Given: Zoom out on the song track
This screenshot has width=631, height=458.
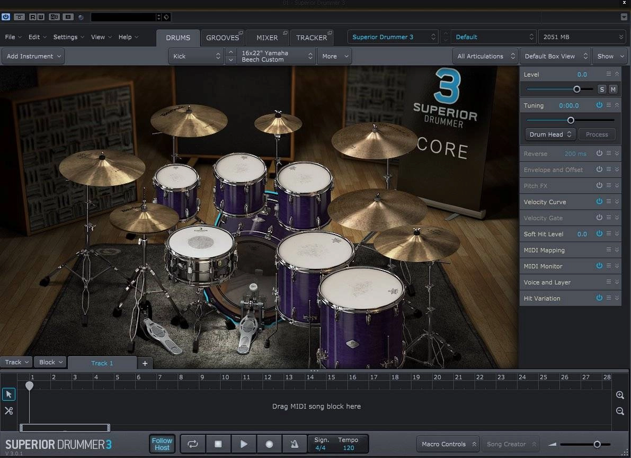Looking at the screenshot, I should click(620, 411).
